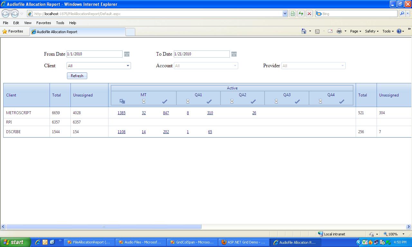The width and height of the screenshot is (412, 247).
Task: Switch to GridColSpan taskbar window
Action: pyautogui.click(x=192, y=242)
